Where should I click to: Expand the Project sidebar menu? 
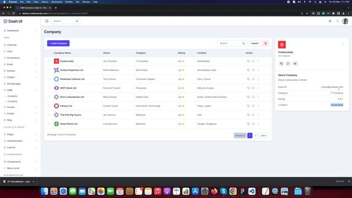(x=20, y=77)
